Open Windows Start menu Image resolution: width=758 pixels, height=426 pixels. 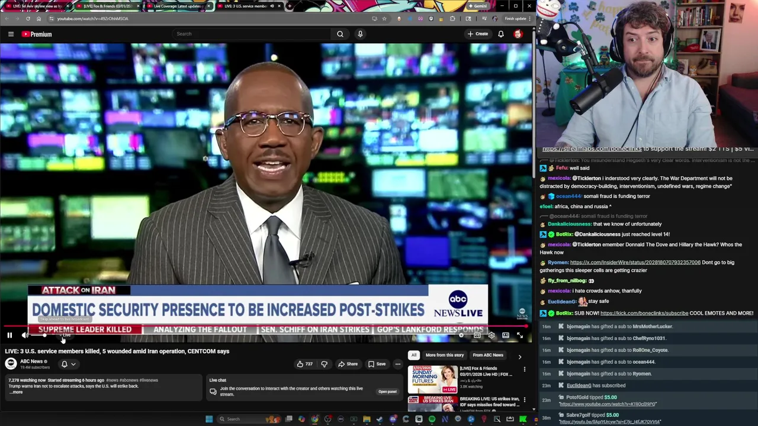208,419
